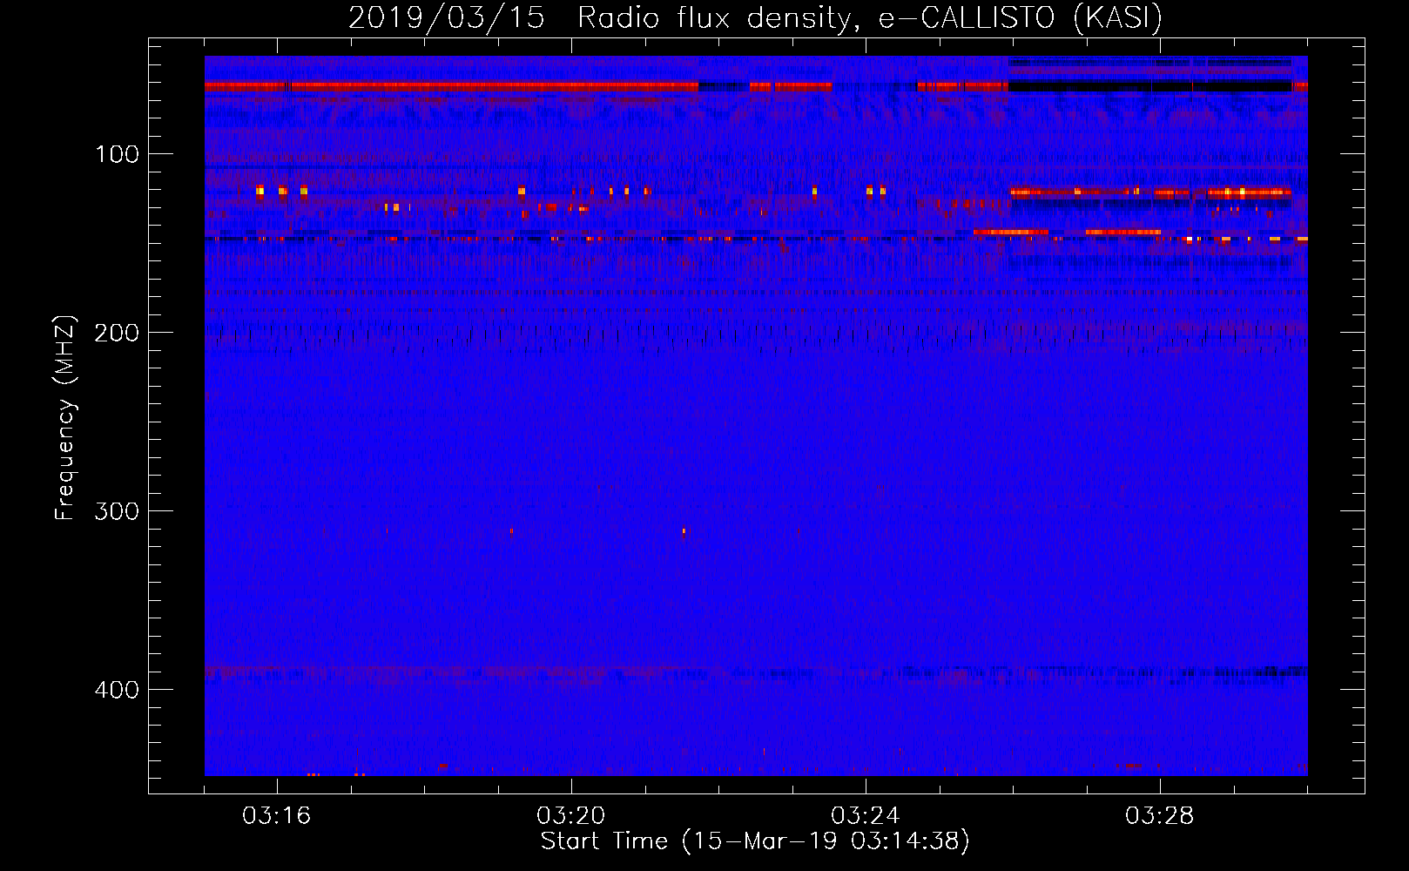Viewport: 1409px width, 871px height.
Task: Click the plot title 'Radio flux density, e-CALLISTO (KASI)'
Action: pyautogui.click(x=869, y=18)
